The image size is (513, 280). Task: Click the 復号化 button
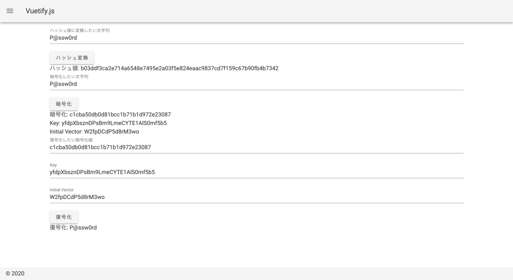(64, 217)
